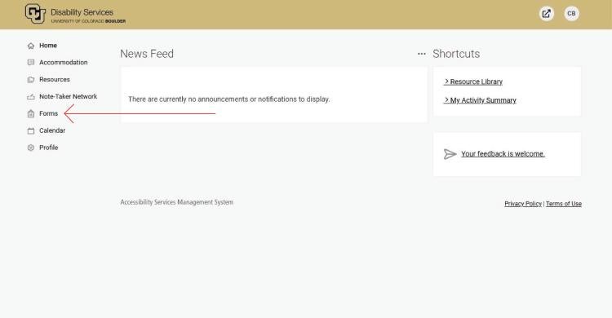Open the News Feed three-dots menu
The width and height of the screenshot is (612, 318).
pos(422,54)
